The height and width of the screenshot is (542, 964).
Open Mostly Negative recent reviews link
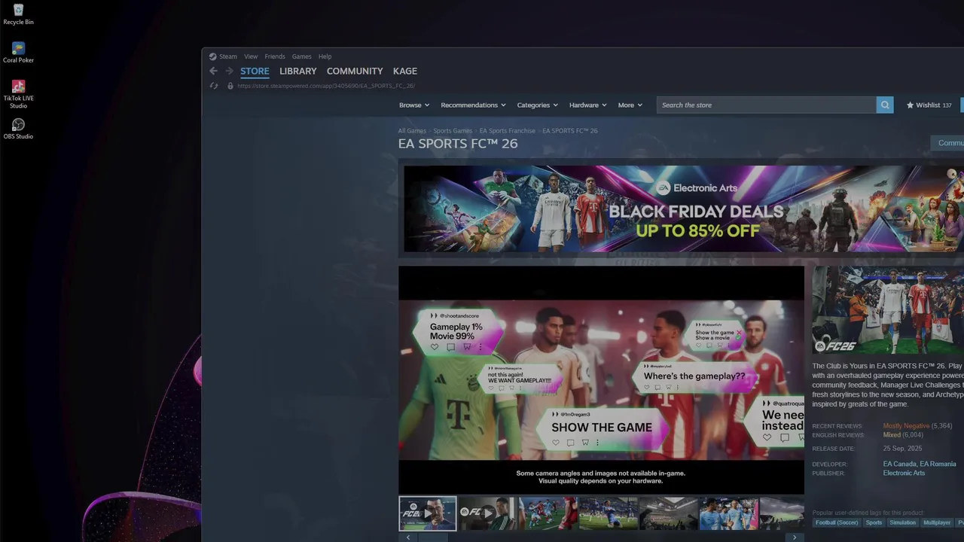click(906, 426)
